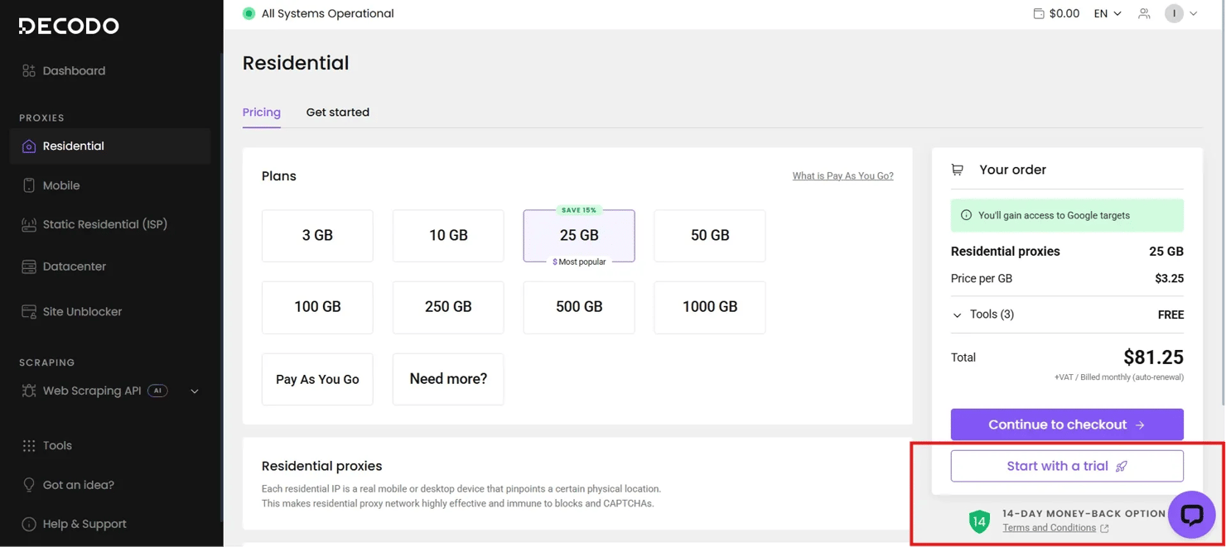Open the team members icon

(x=1144, y=13)
